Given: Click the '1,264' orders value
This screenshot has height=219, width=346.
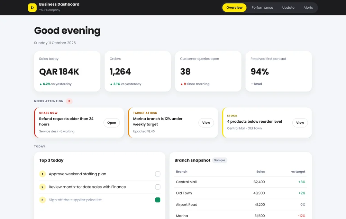Looking at the screenshot, I should pos(120,72).
